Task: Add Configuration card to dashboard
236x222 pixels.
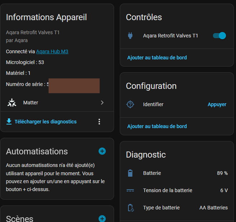Action: click(157, 126)
